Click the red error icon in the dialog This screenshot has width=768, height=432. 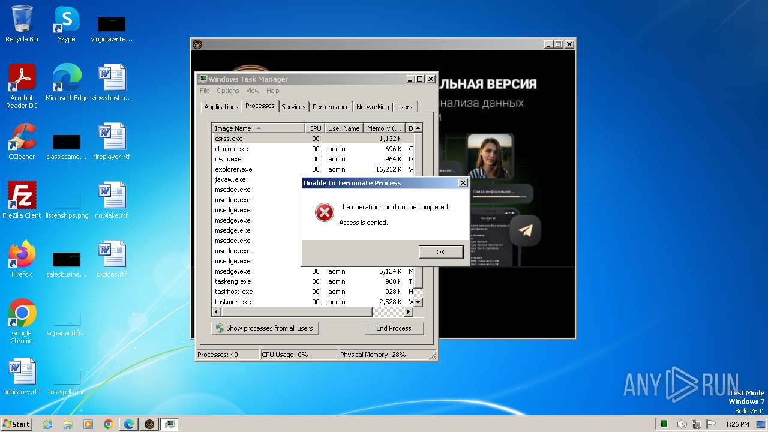coord(325,212)
